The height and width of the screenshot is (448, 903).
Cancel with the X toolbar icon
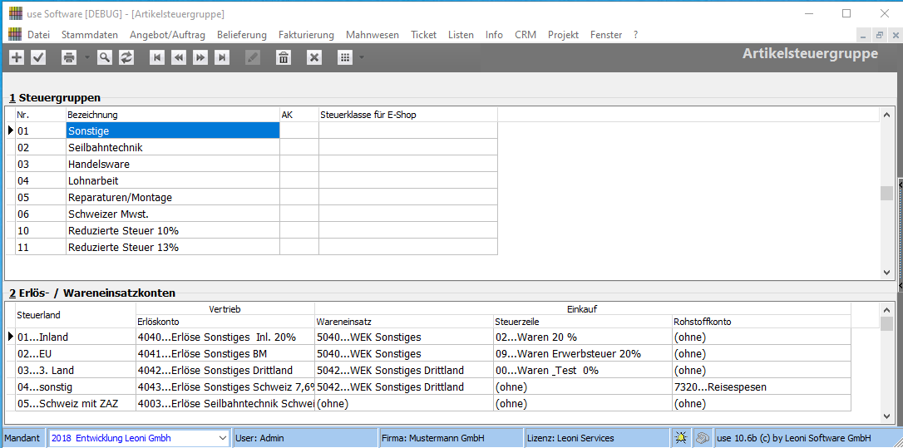click(x=313, y=57)
